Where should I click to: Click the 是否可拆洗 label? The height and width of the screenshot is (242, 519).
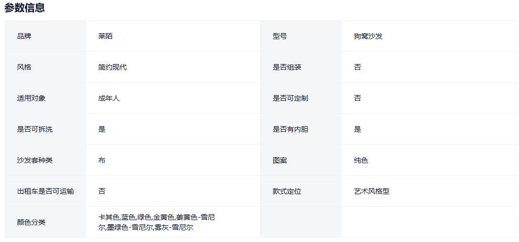tap(35, 129)
